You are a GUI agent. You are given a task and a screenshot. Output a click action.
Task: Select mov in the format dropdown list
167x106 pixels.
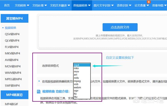76,71
